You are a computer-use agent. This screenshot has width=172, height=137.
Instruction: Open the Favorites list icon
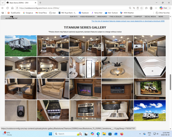146,8
